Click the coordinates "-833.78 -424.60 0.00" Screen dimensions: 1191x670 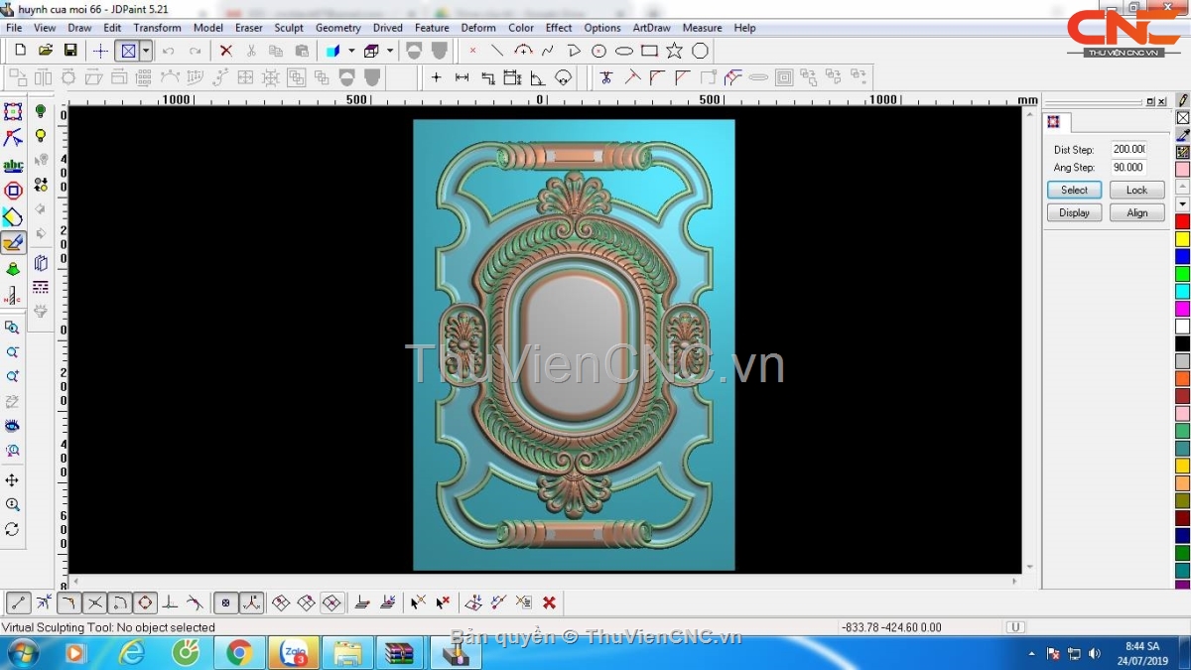click(891, 627)
